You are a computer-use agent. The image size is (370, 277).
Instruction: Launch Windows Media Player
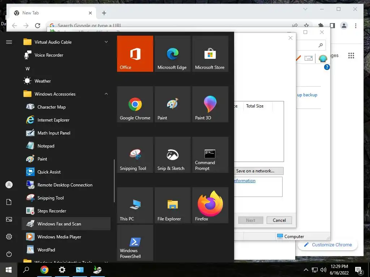(66, 237)
